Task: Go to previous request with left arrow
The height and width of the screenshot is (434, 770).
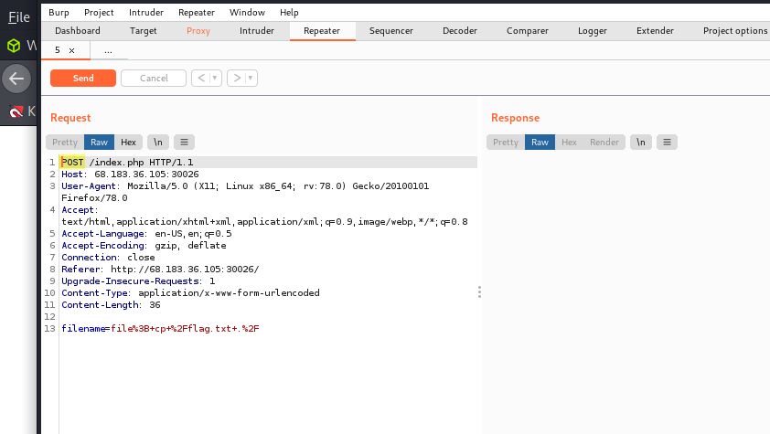Action: tap(201, 78)
